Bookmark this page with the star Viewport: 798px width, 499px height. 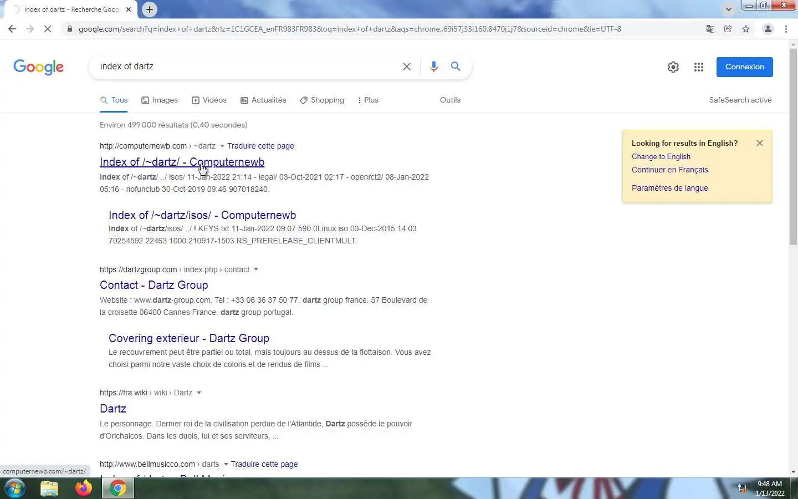(x=746, y=29)
